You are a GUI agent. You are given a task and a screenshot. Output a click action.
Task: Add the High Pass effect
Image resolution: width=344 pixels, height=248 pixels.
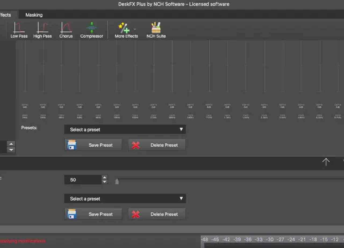pyautogui.click(x=42, y=30)
